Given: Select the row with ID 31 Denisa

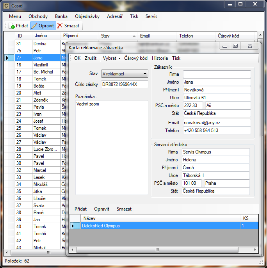Looking at the screenshot, I should click(x=35, y=44).
